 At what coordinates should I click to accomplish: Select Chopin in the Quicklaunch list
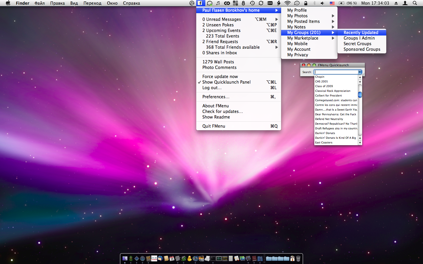pyautogui.click(x=336, y=77)
